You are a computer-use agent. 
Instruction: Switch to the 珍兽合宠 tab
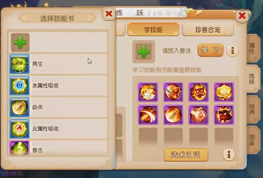pos(208,30)
